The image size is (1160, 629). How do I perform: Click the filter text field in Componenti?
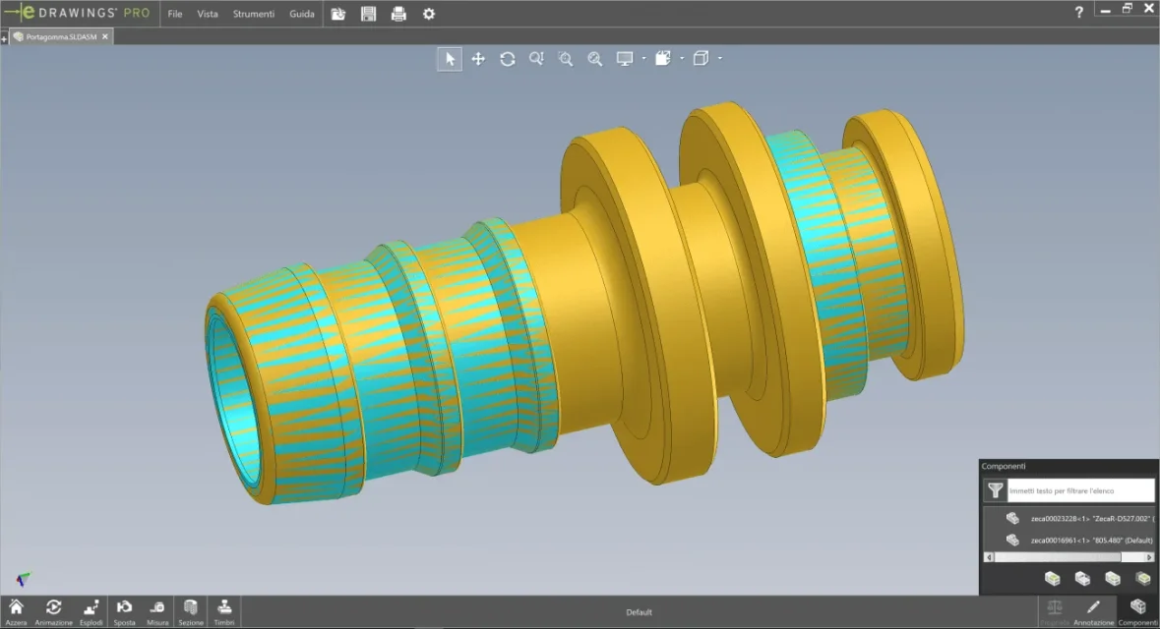click(1080, 490)
